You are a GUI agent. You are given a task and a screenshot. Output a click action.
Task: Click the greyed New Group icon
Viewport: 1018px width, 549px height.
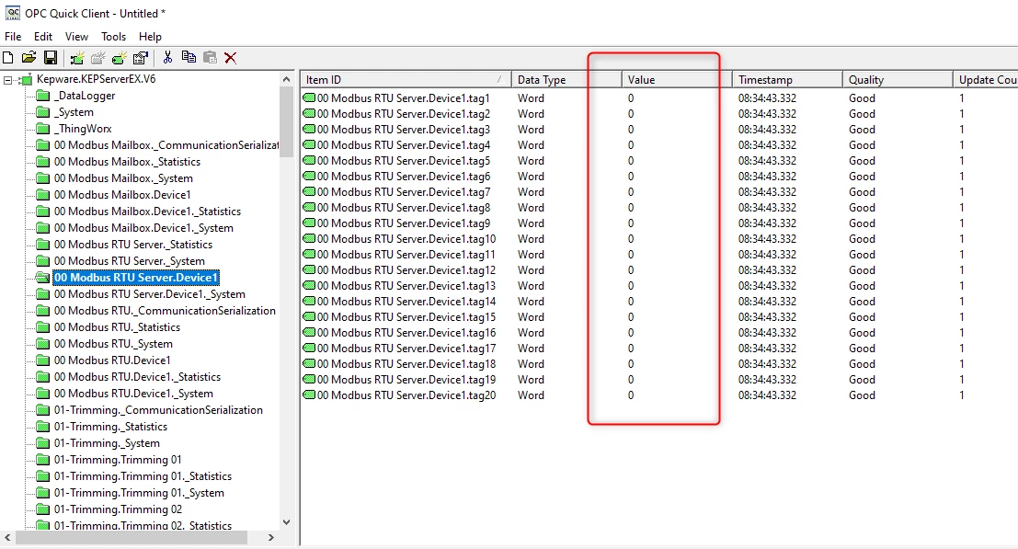[x=98, y=58]
